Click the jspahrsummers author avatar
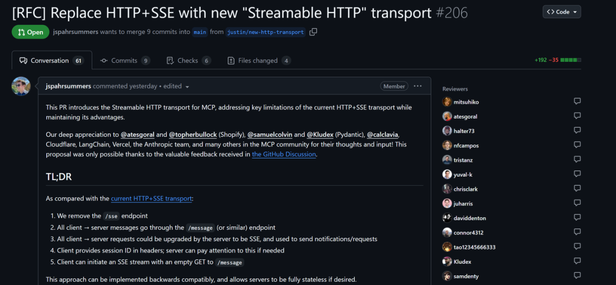 point(21,87)
